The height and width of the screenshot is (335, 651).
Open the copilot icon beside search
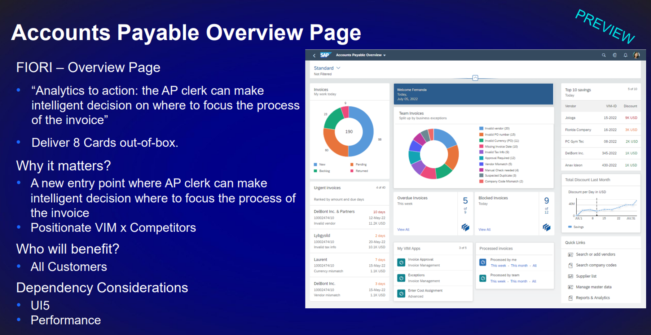pyautogui.click(x=615, y=55)
